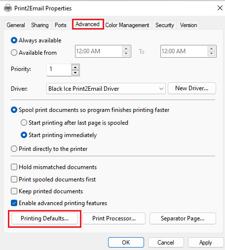This screenshot has width=225, height=250.
Task: Expand the Driver dropdown list
Action: point(161,89)
